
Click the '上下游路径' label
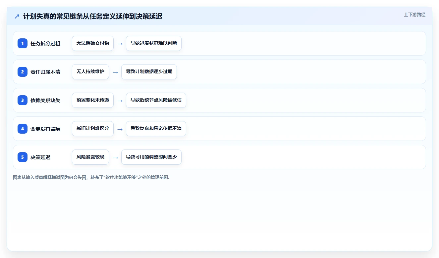tap(414, 15)
